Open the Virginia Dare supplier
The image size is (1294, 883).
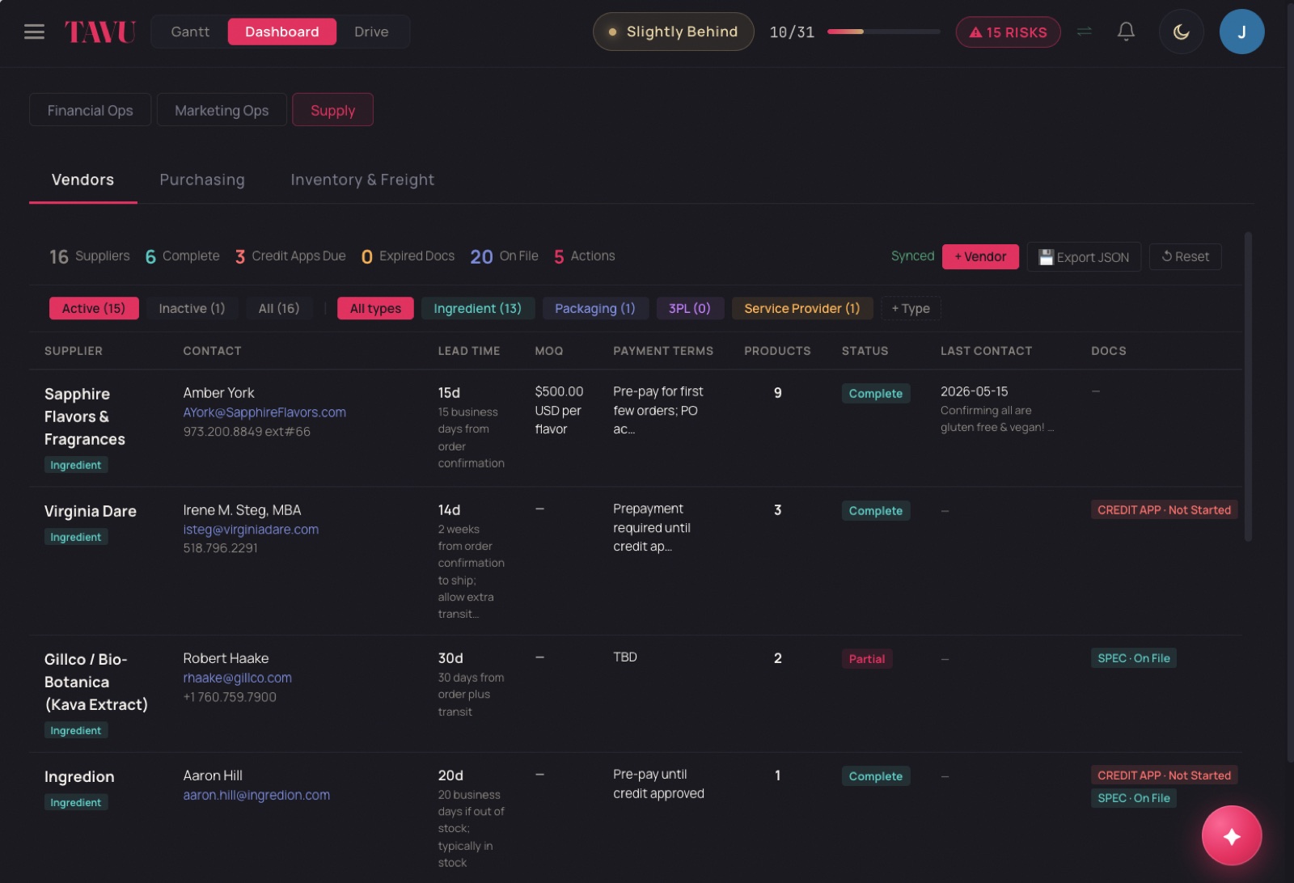pos(91,511)
